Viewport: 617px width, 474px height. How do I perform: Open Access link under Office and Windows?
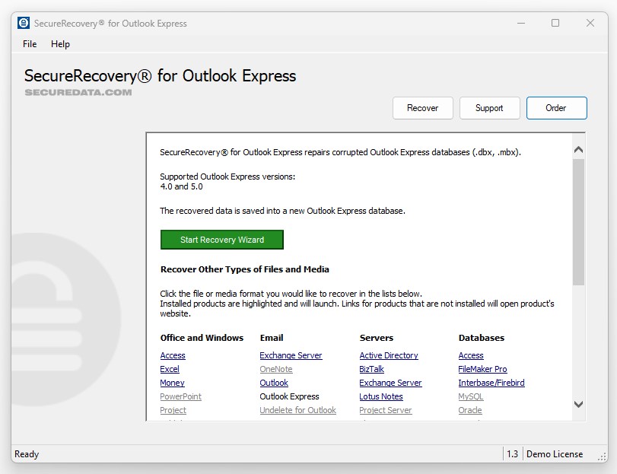173,355
